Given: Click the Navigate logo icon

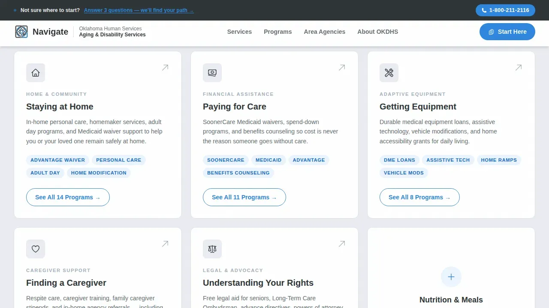Looking at the screenshot, I should tap(21, 32).
